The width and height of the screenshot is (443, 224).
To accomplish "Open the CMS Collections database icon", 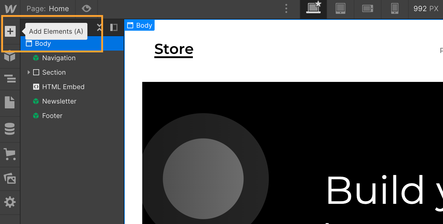I will (x=10, y=129).
